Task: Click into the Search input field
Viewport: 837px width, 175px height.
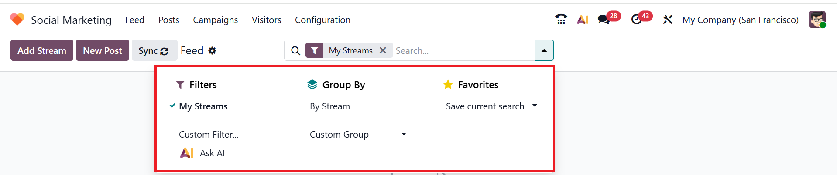Action: 463,51
